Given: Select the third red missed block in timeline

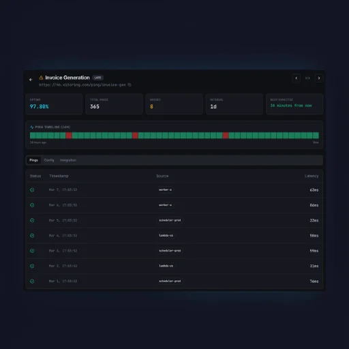Looking at the screenshot, I should pyautogui.click(x=226, y=136).
